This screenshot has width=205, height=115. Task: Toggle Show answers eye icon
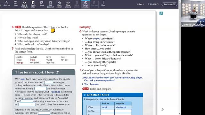[x=68, y=4]
